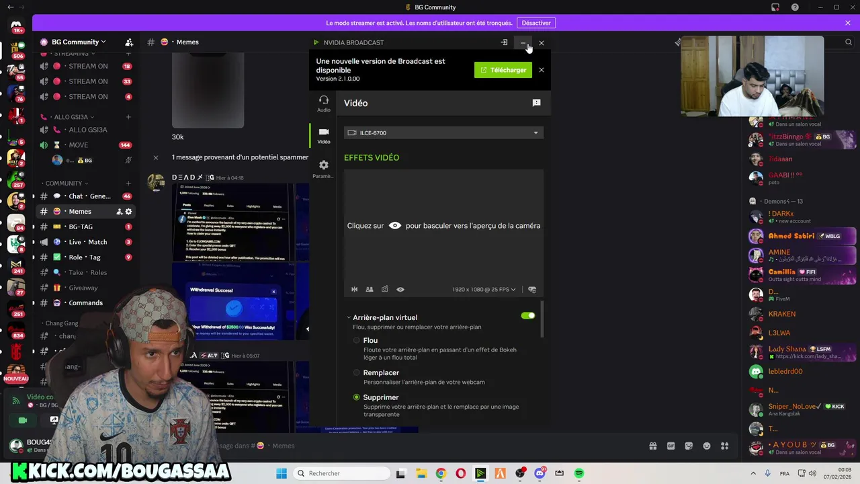This screenshot has width=860, height=484.
Task: Click Désactiver on the streamer mode banner
Action: click(x=536, y=23)
